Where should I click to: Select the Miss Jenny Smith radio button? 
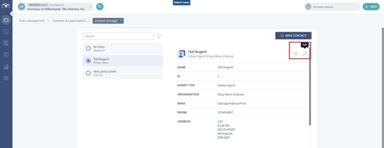88,73
